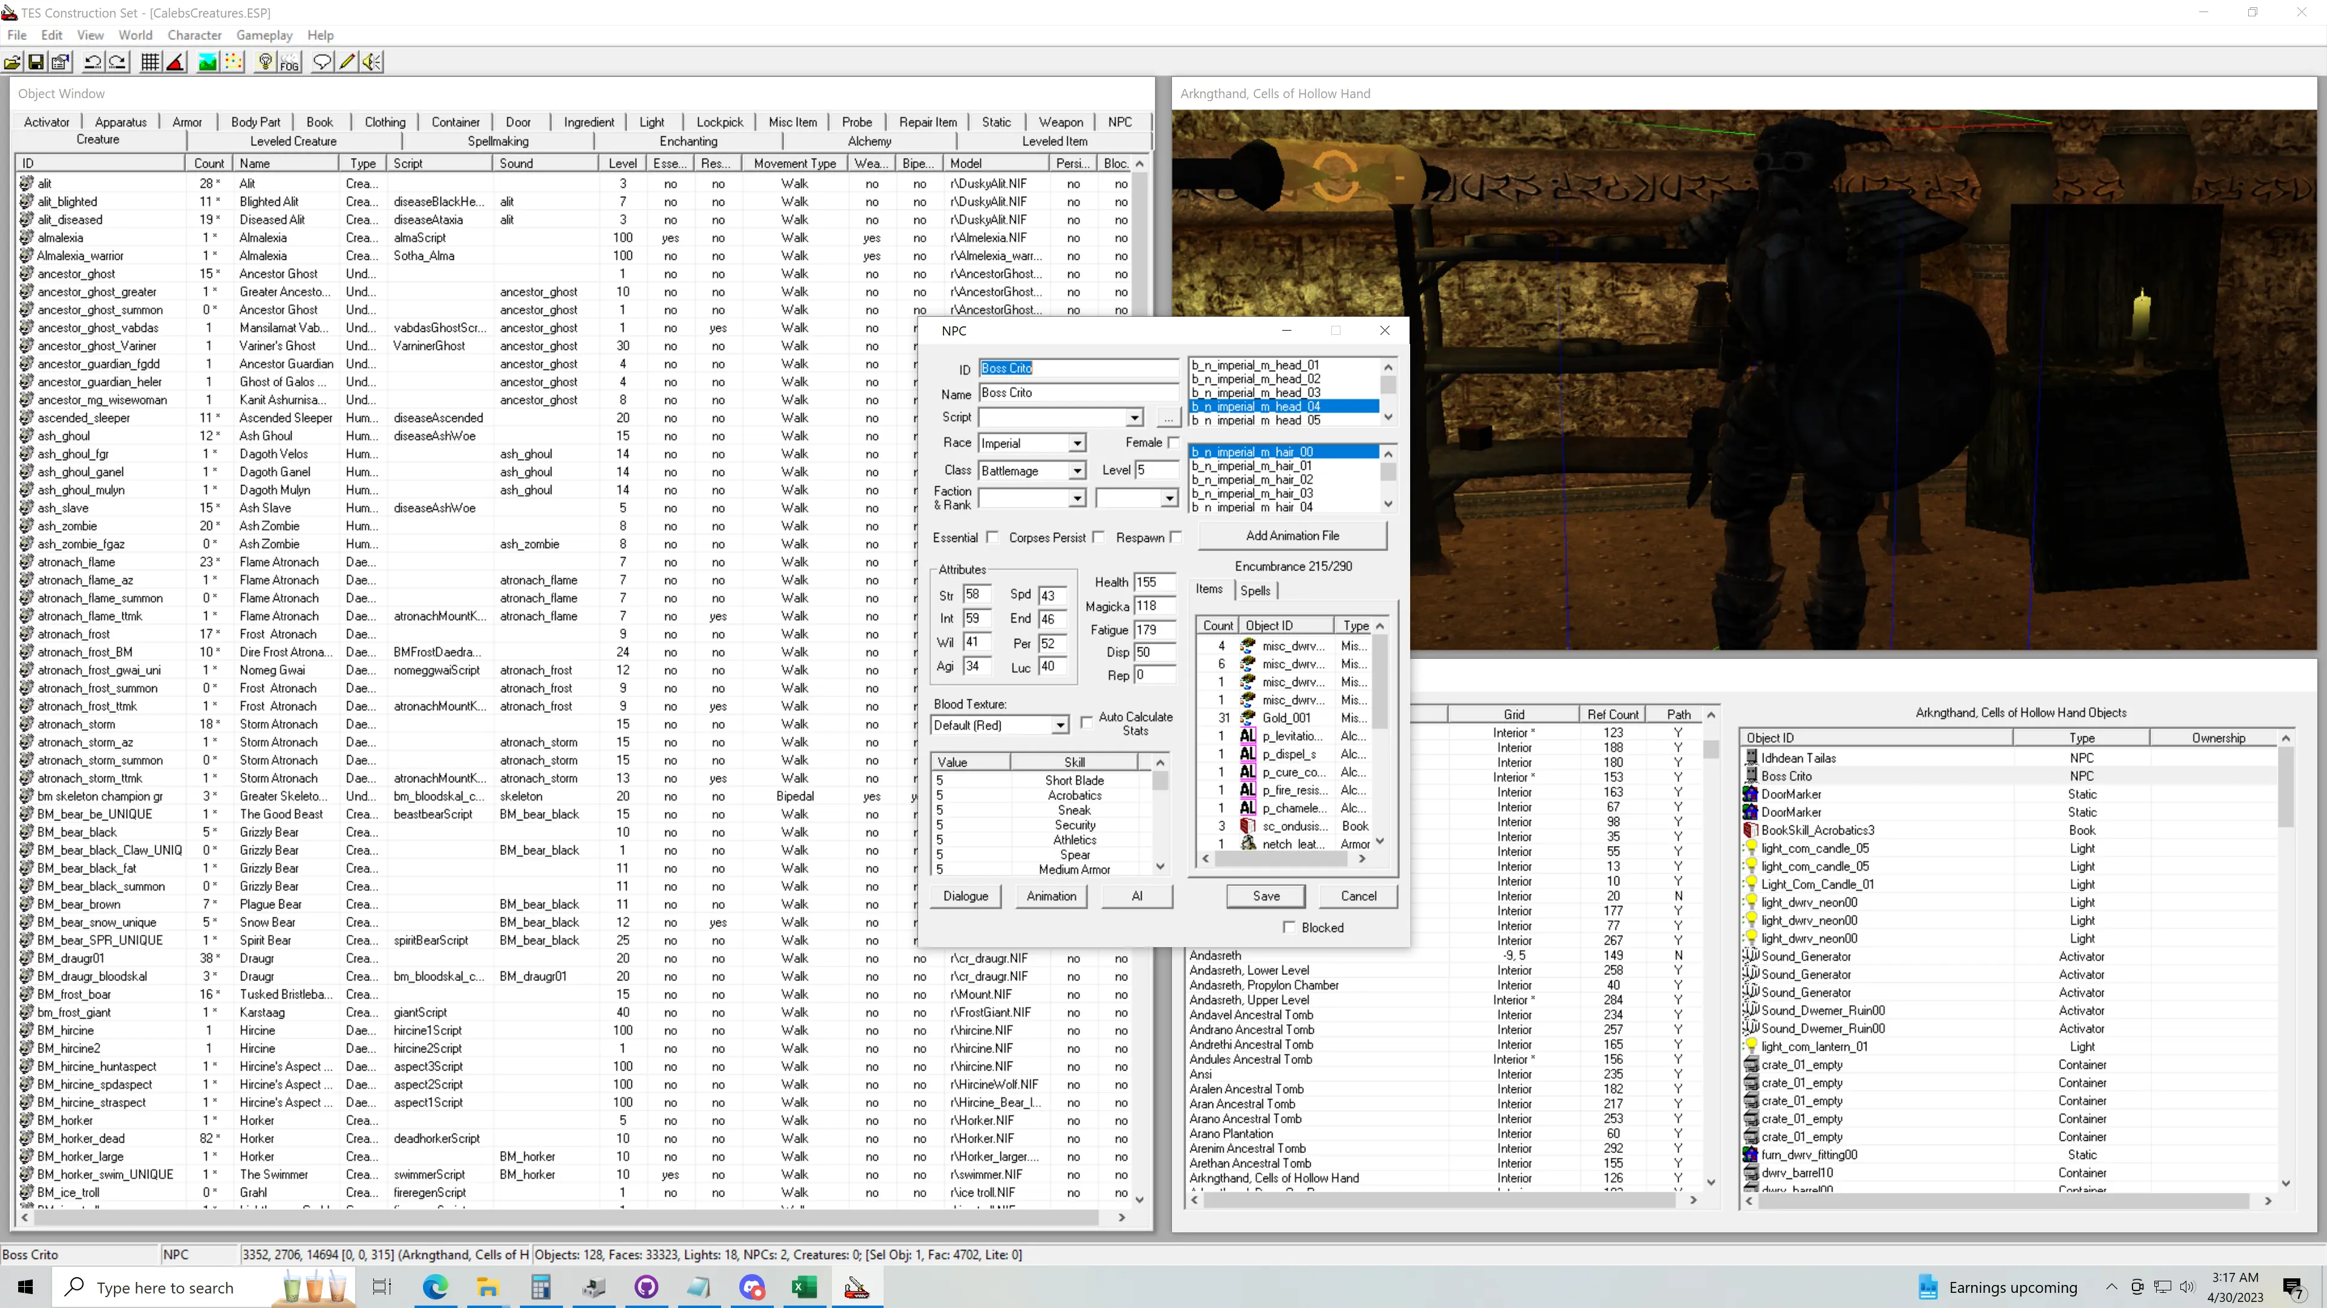Click the sc_ondusis scroll icon in NPC items

click(x=1248, y=826)
